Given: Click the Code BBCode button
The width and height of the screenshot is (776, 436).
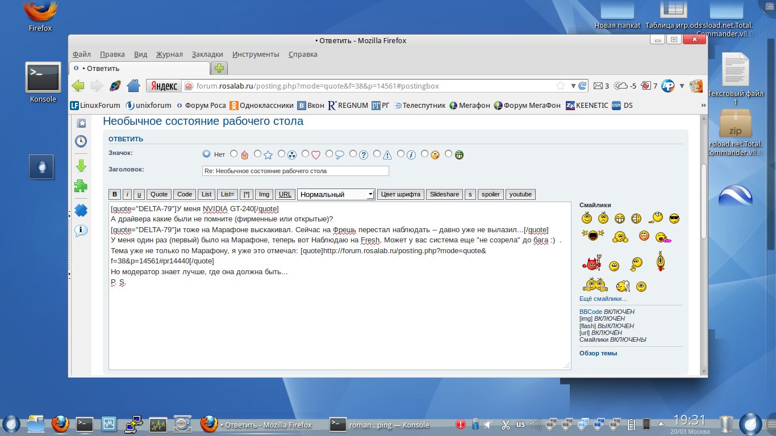Looking at the screenshot, I should coord(185,194).
